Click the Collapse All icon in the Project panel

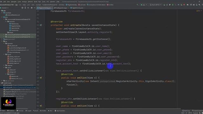(x=28, y=8)
